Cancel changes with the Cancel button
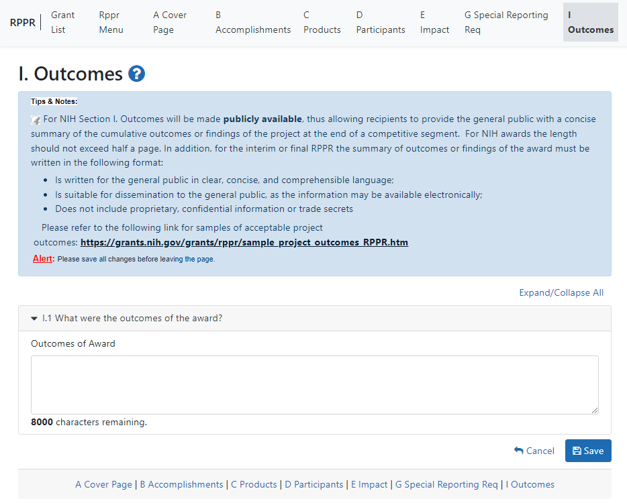627x503 pixels. click(x=534, y=451)
